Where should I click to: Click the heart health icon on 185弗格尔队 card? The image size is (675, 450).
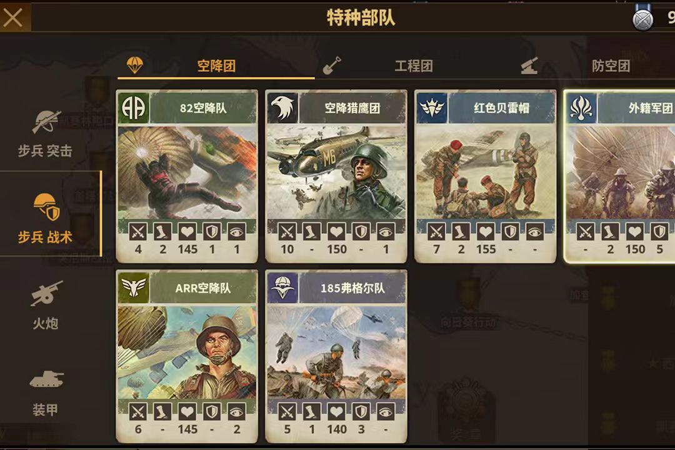(x=336, y=412)
